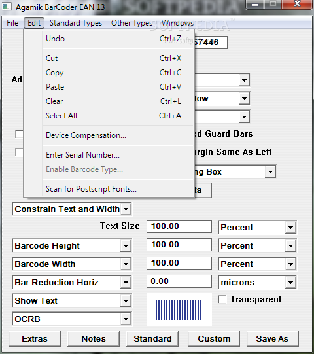The height and width of the screenshot is (354, 314).
Task: Click the Agamik BarCoder title bar app icon
Action: click(7, 7)
